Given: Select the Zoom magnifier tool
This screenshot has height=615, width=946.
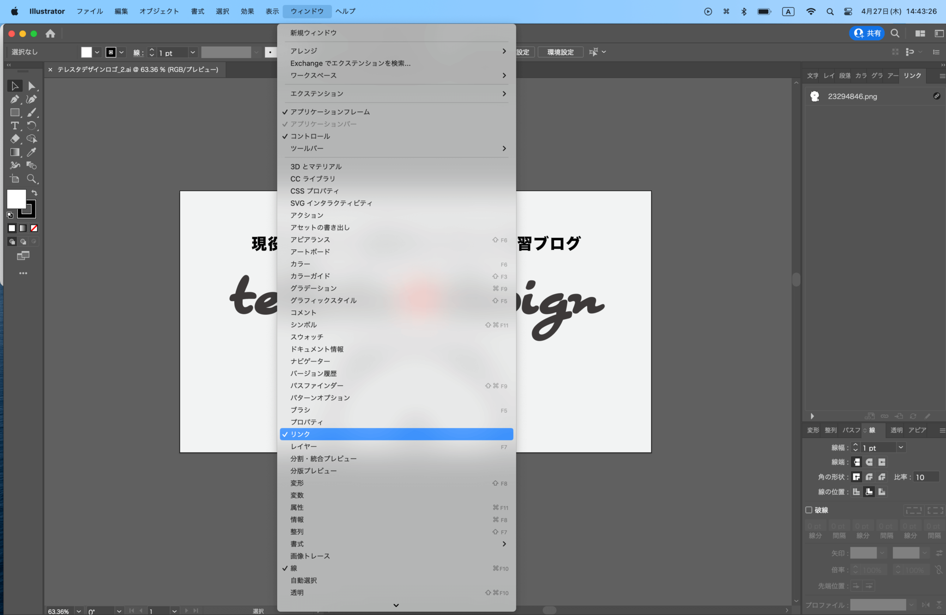Looking at the screenshot, I should click(31, 179).
